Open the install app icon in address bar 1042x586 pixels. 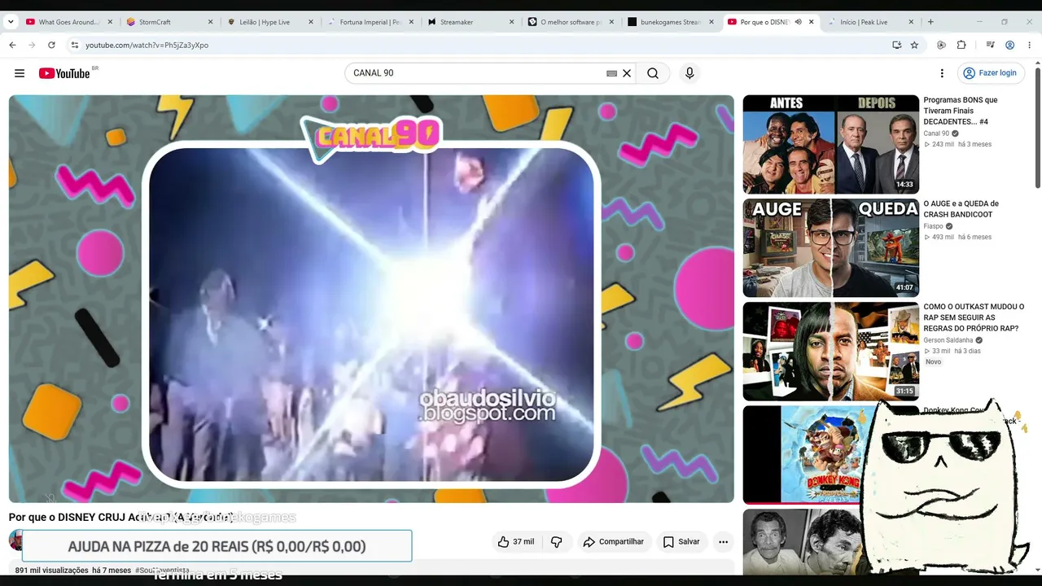pos(896,45)
